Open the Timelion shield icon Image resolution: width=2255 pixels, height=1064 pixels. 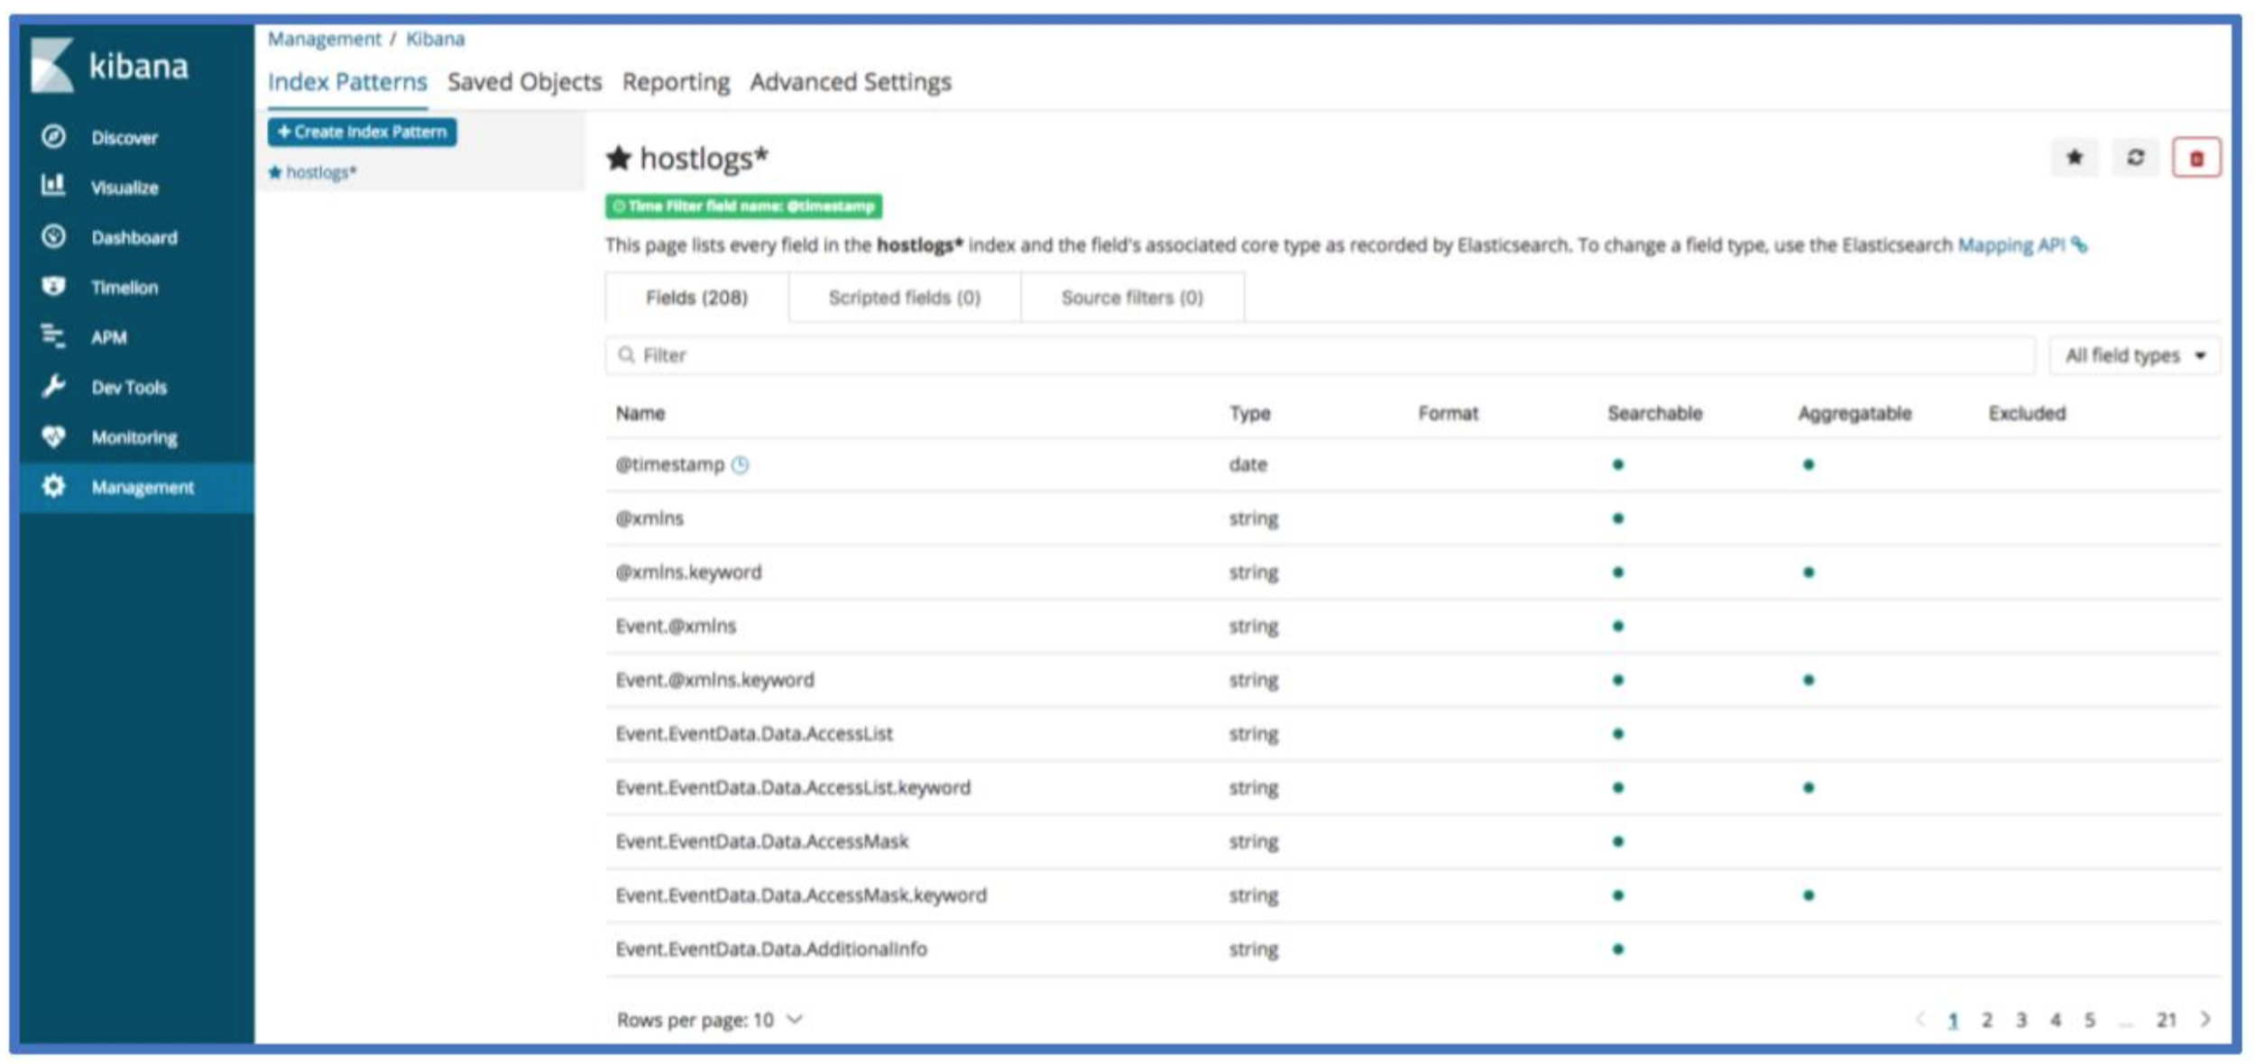pyautogui.click(x=53, y=286)
